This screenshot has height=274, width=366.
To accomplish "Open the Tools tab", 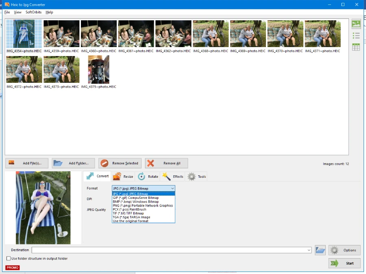I will point(197,177).
